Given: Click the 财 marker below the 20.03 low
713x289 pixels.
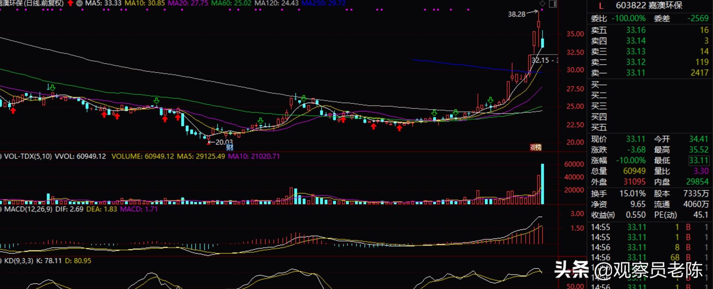Looking at the screenshot, I should pyautogui.click(x=229, y=147).
